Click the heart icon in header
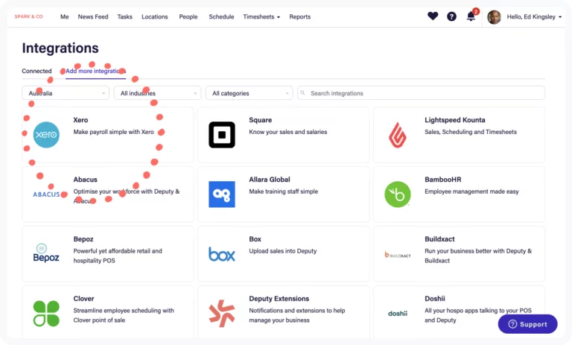The width and height of the screenshot is (572, 345). [x=433, y=16]
